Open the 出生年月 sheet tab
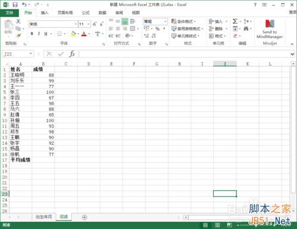The image size is (297, 229). pos(43,217)
